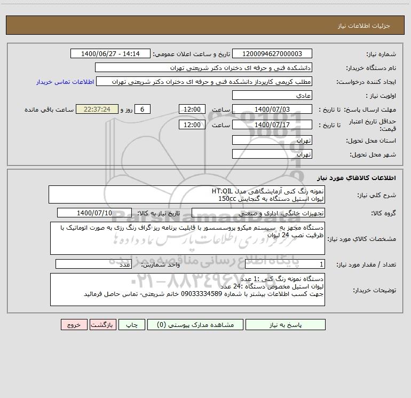Screen dimensions: 411x398
Task: Select the شماره نیاز field 1200094627000003
Action: [272, 53]
